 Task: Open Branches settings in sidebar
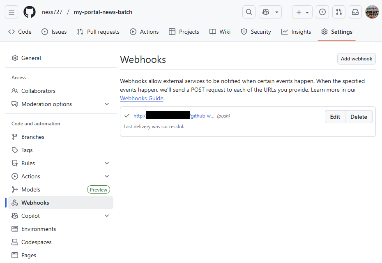point(61,137)
